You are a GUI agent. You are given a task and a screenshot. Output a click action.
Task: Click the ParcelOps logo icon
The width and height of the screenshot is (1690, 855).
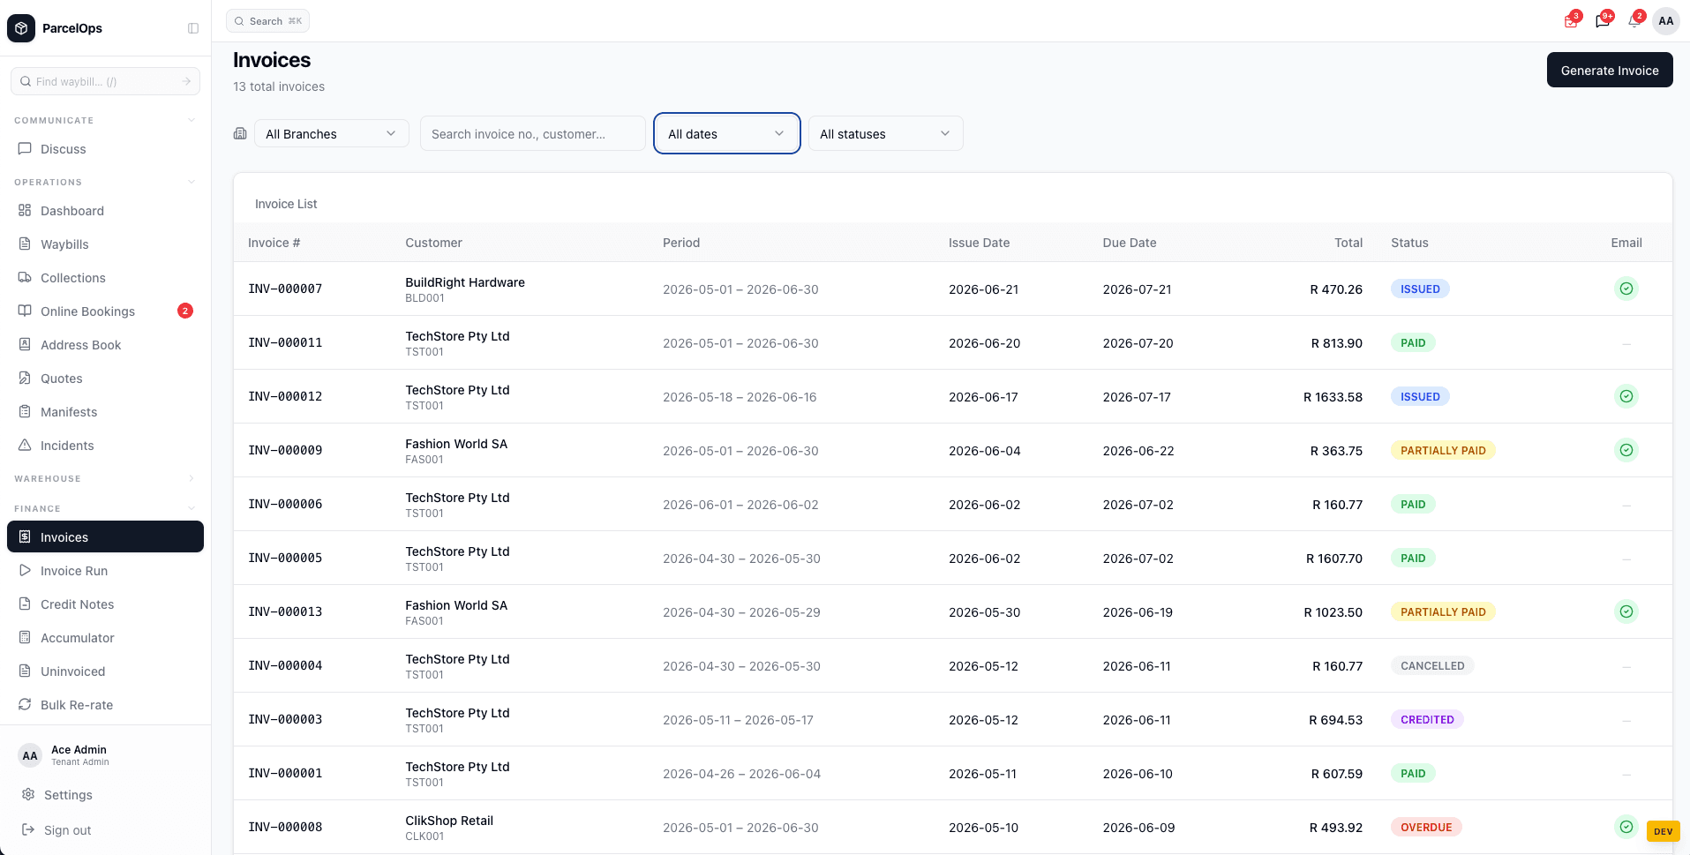click(21, 28)
